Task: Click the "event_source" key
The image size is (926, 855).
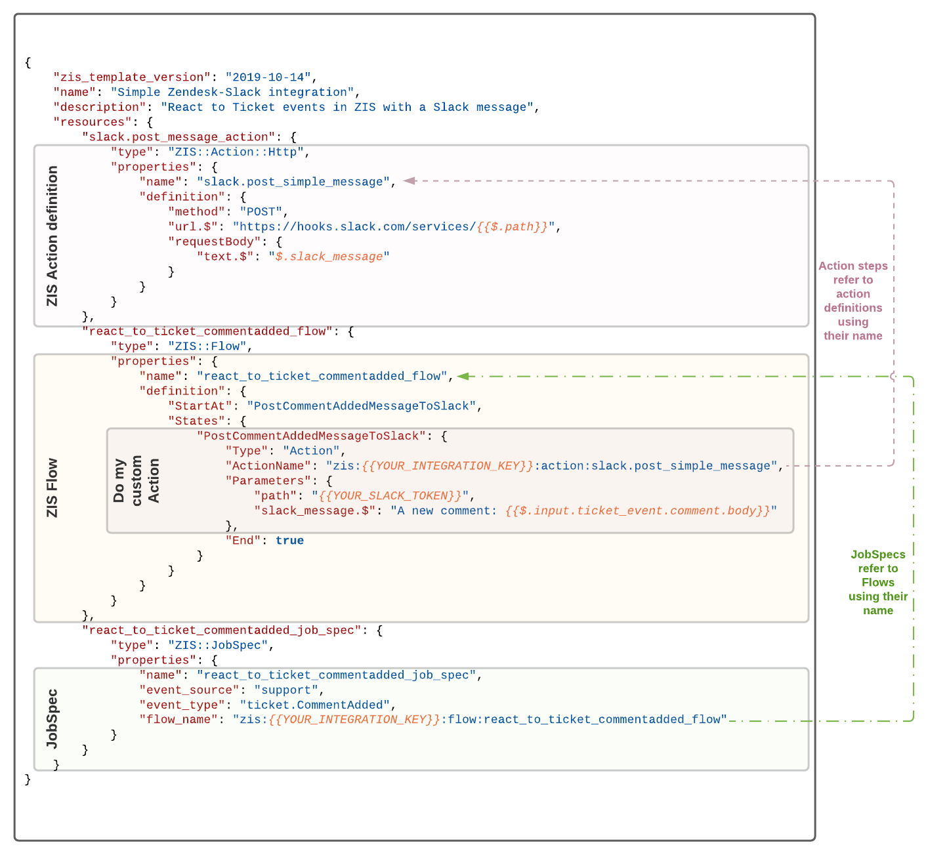Action: click(189, 690)
